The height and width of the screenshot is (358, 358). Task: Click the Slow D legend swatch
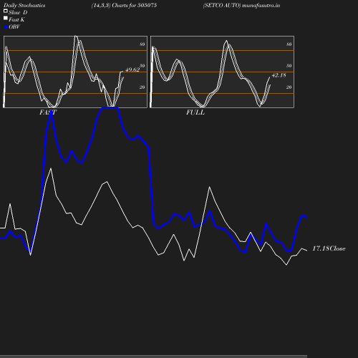click(6, 11)
